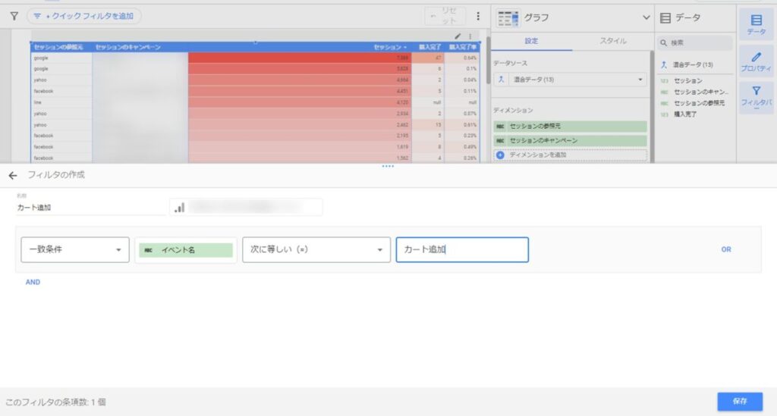777x416 pixels.
Task: Click the line row in the table
Action: point(255,102)
